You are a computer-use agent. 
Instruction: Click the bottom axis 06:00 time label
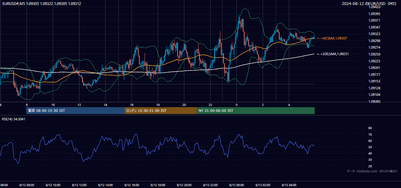coord(4,185)
